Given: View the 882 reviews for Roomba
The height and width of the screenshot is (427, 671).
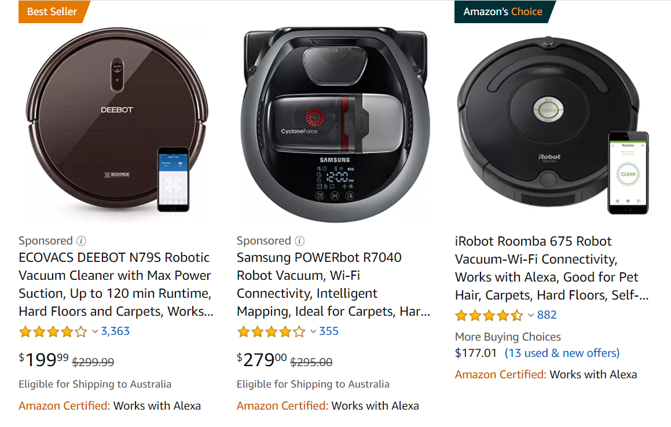Looking at the screenshot, I should pyautogui.click(x=547, y=315).
